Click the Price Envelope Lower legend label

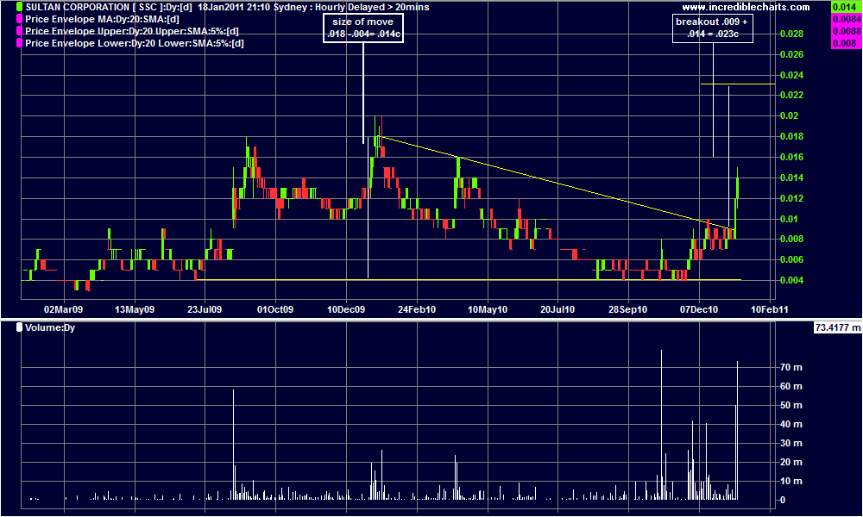pyautogui.click(x=135, y=43)
